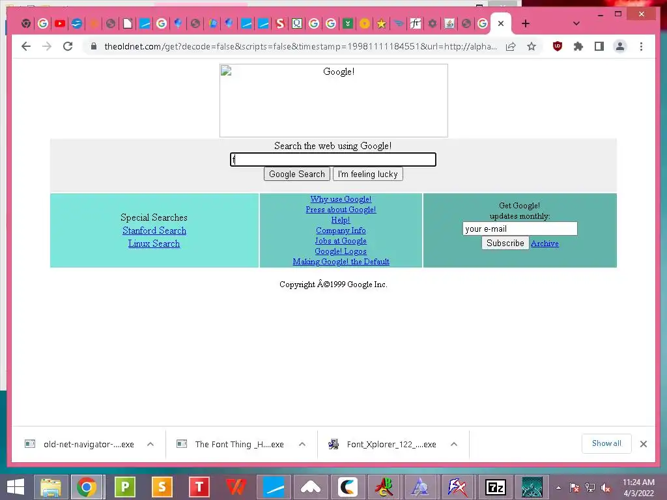Close the active browser tab
The height and width of the screenshot is (500, 667).
(501, 24)
